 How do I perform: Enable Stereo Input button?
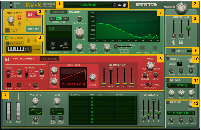[x=7, y=30]
